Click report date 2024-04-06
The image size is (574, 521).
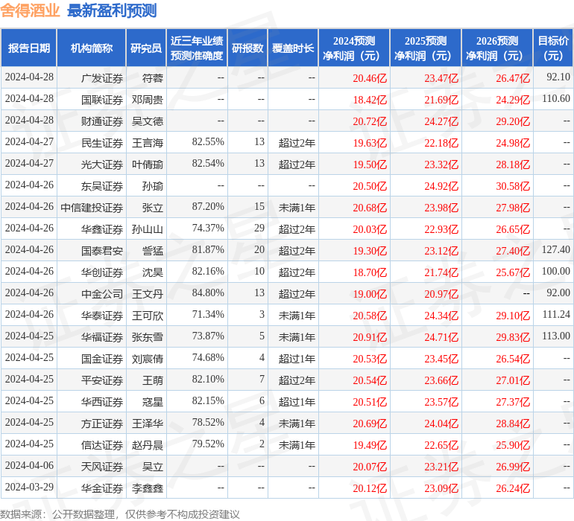click(29, 465)
